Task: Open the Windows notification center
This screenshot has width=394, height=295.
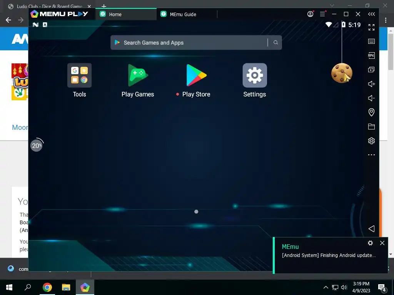Action: click(382, 288)
